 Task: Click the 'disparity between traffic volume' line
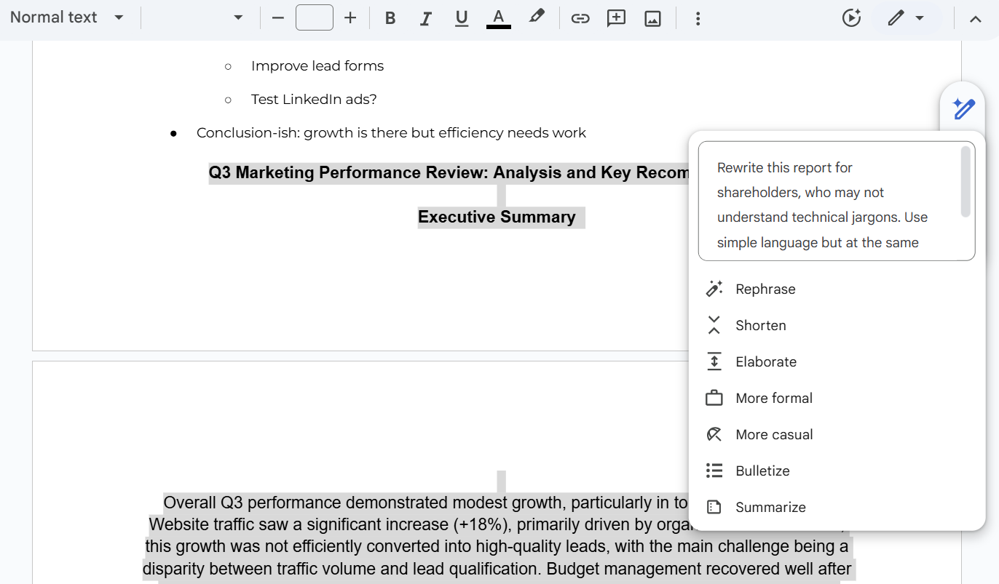497,569
